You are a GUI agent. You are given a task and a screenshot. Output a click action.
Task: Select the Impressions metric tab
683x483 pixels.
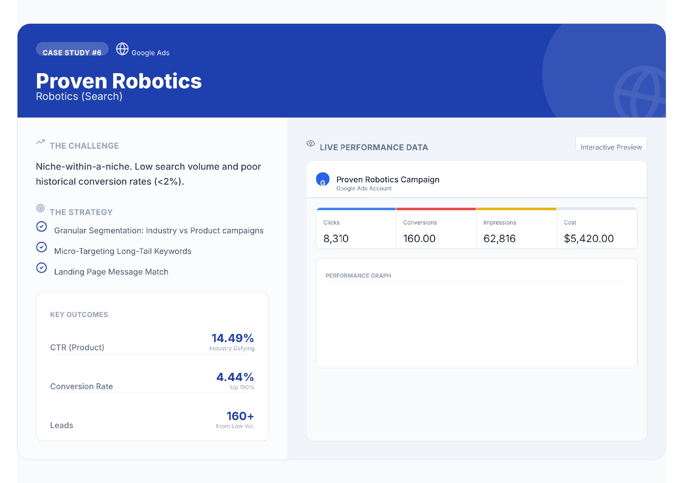coord(516,228)
